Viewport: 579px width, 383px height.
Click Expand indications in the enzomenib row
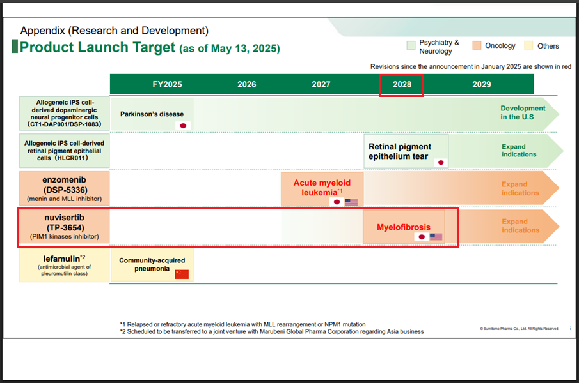[x=520, y=188]
